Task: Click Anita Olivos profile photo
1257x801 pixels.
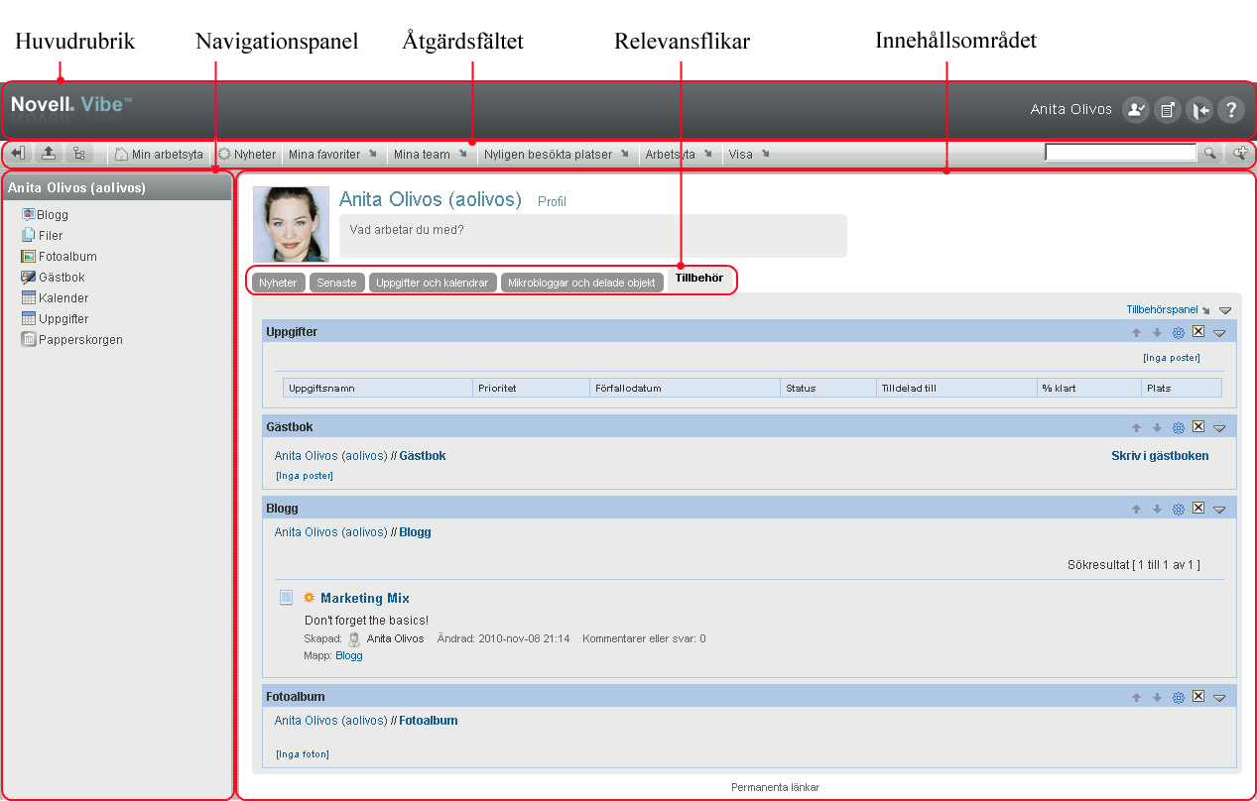Action: click(292, 224)
